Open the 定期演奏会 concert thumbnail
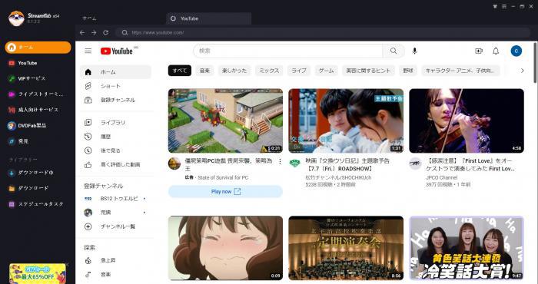The height and width of the screenshot is (284, 538). coord(346,248)
